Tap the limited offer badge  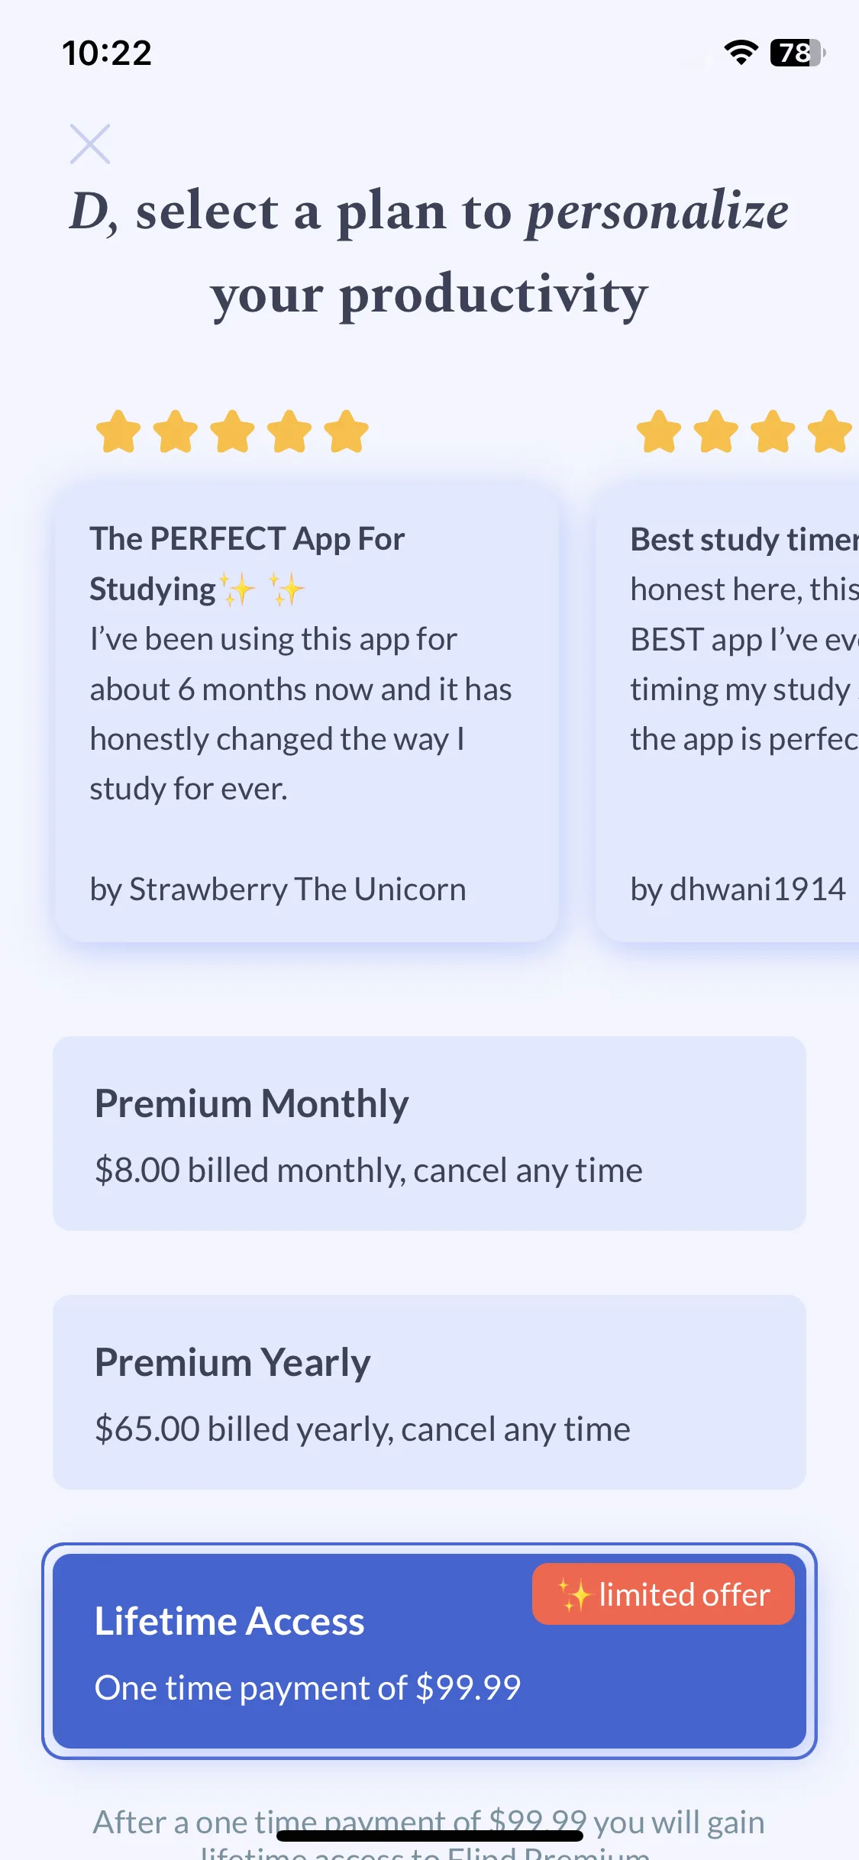(663, 1594)
